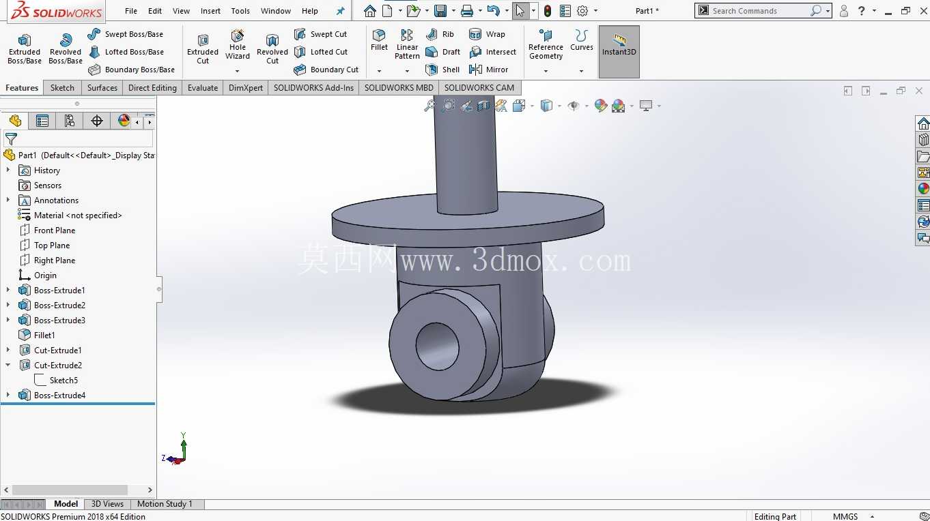Click the feature tree horizontal scrollbar
The width and height of the screenshot is (930, 521).
click(70, 490)
